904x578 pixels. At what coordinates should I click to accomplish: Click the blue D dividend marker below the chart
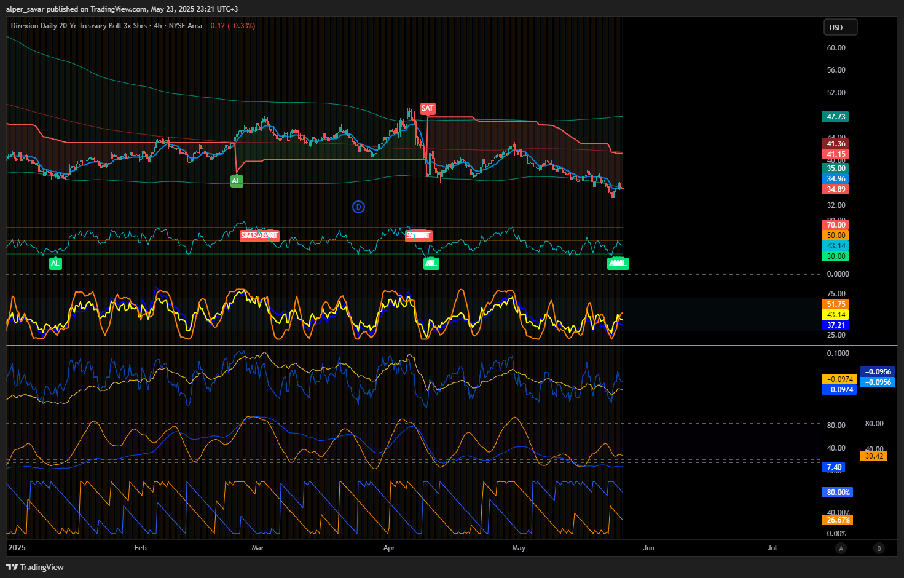(358, 207)
